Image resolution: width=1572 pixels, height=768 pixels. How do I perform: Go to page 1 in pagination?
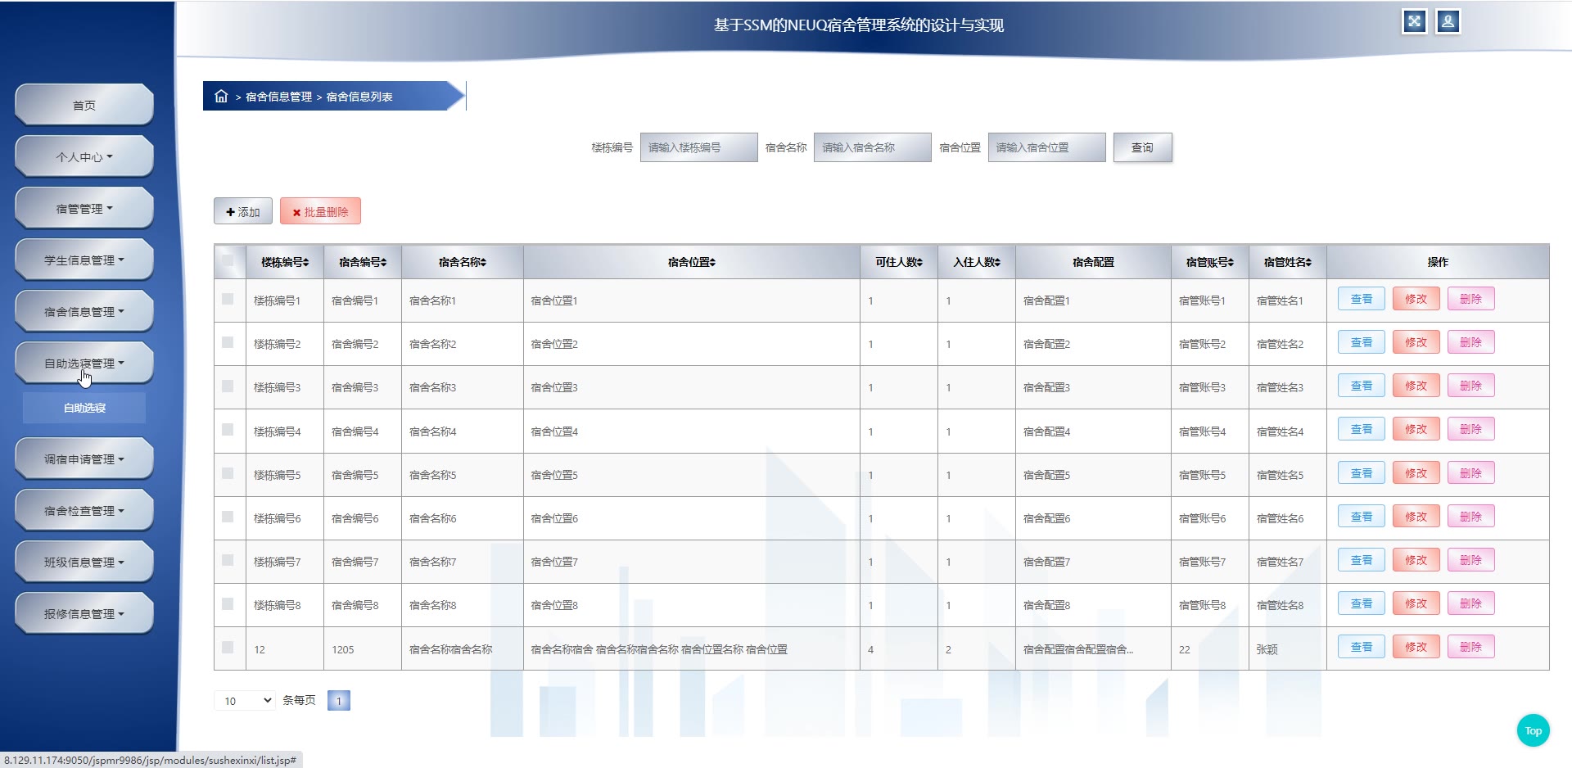[338, 700]
